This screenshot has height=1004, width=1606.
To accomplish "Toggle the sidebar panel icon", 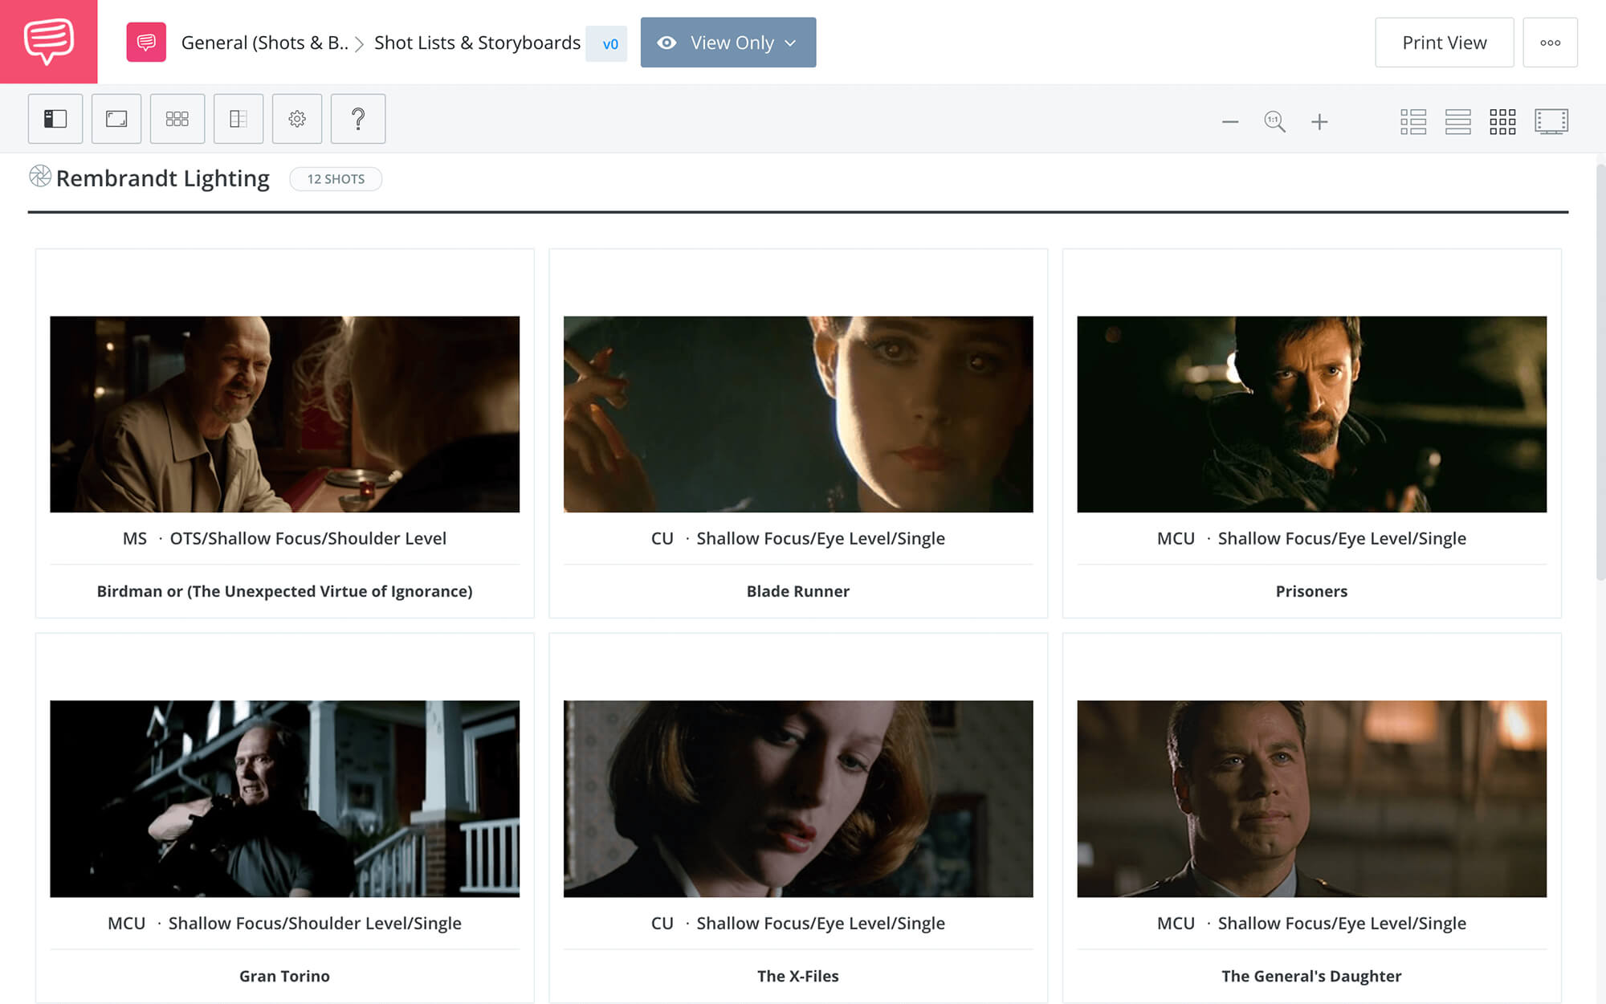I will pos(55,119).
